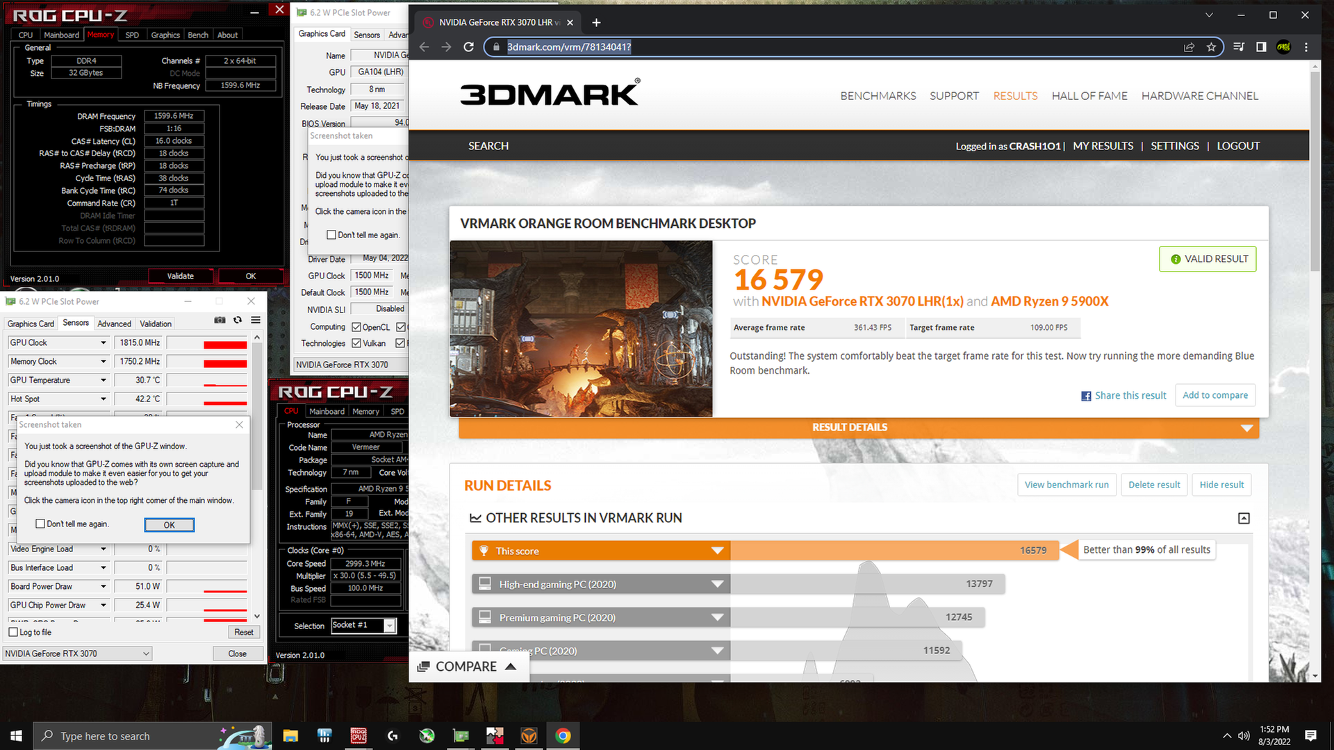The height and width of the screenshot is (750, 1334).
Task: Open CPU-Z Mainboard tab in top window
Action: click(x=61, y=35)
